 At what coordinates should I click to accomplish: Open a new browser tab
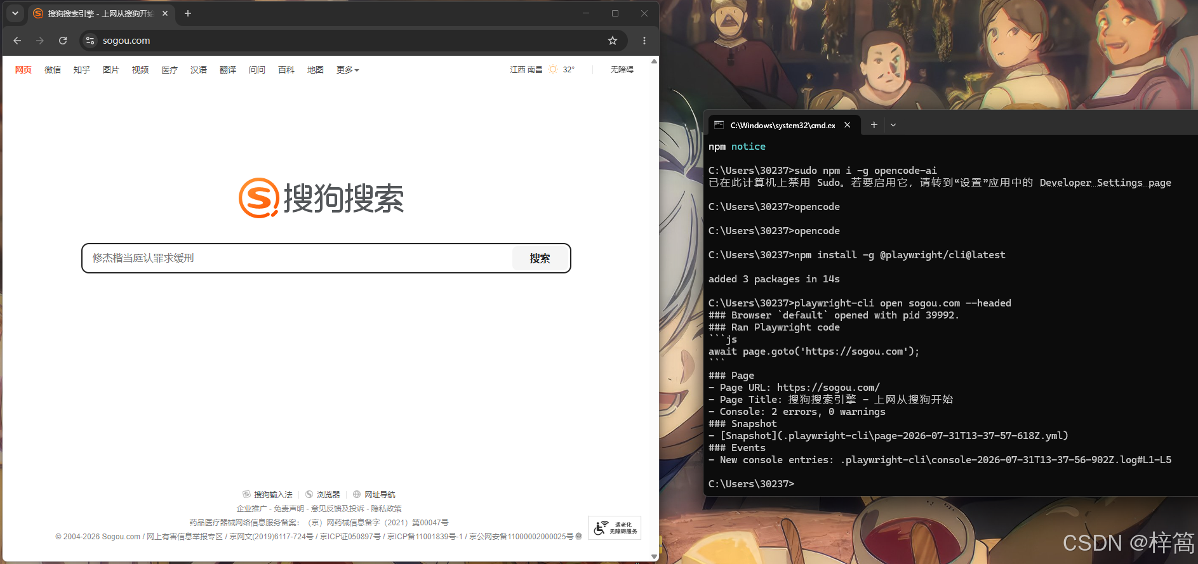188,13
